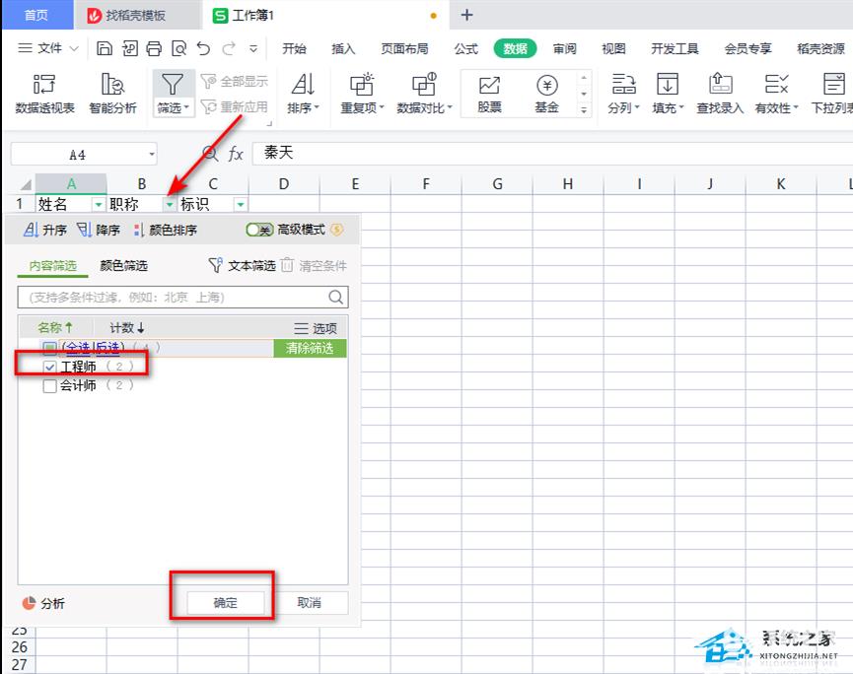Add a new tab with plus button

[466, 15]
